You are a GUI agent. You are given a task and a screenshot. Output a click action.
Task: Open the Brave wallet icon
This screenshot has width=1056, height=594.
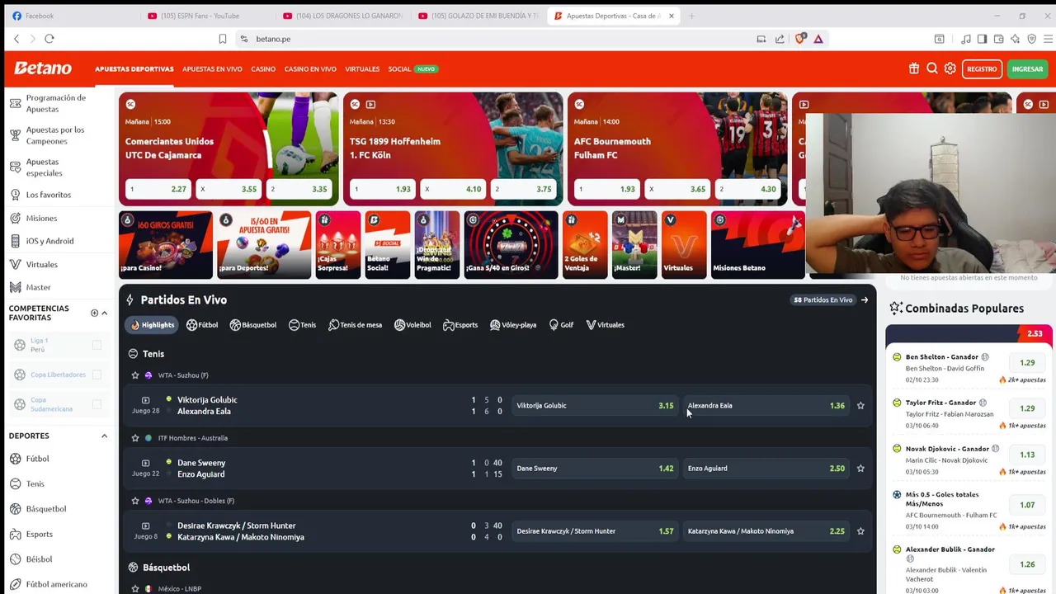tap(998, 39)
